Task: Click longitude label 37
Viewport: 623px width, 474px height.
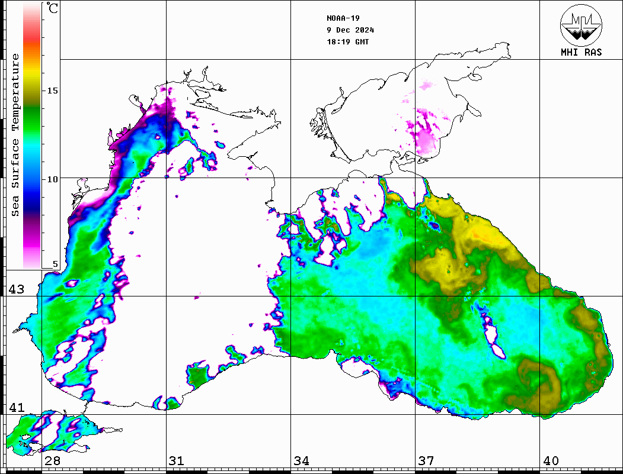Action: (426, 460)
